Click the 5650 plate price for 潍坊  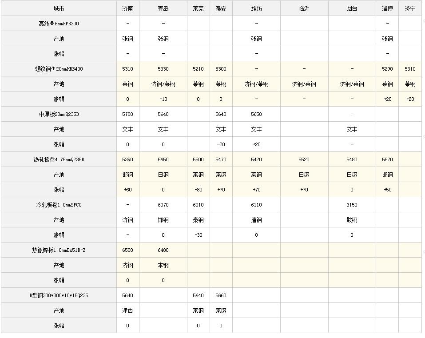click(x=256, y=114)
